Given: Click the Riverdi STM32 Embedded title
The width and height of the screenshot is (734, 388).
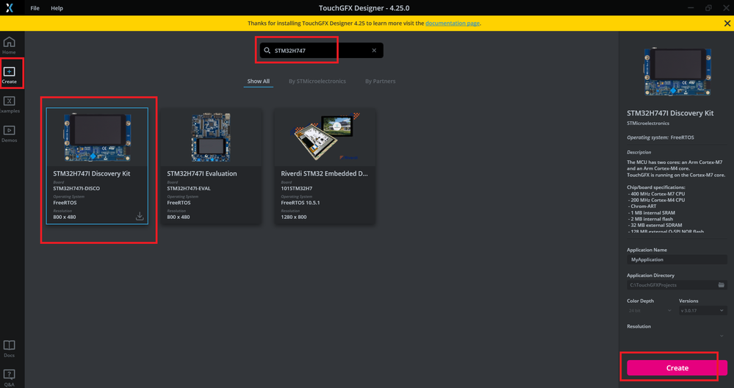Looking at the screenshot, I should click(x=325, y=173).
